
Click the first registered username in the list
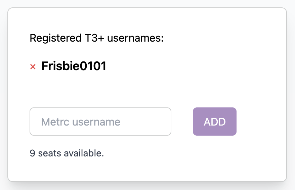click(x=74, y=66)
